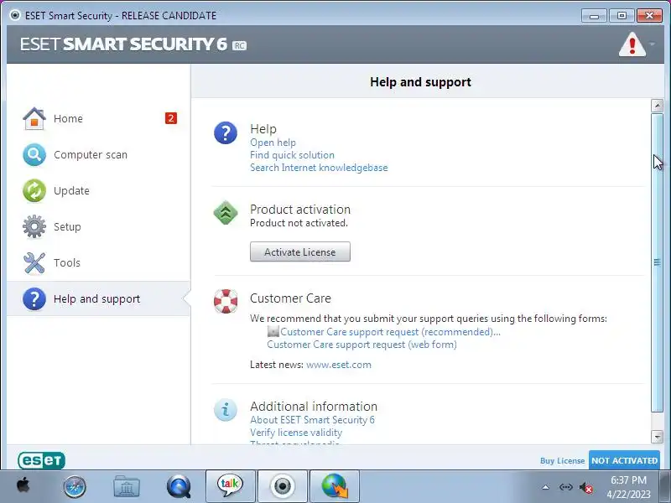Click the Customer Care lifebuoy icon

point(226,301)
